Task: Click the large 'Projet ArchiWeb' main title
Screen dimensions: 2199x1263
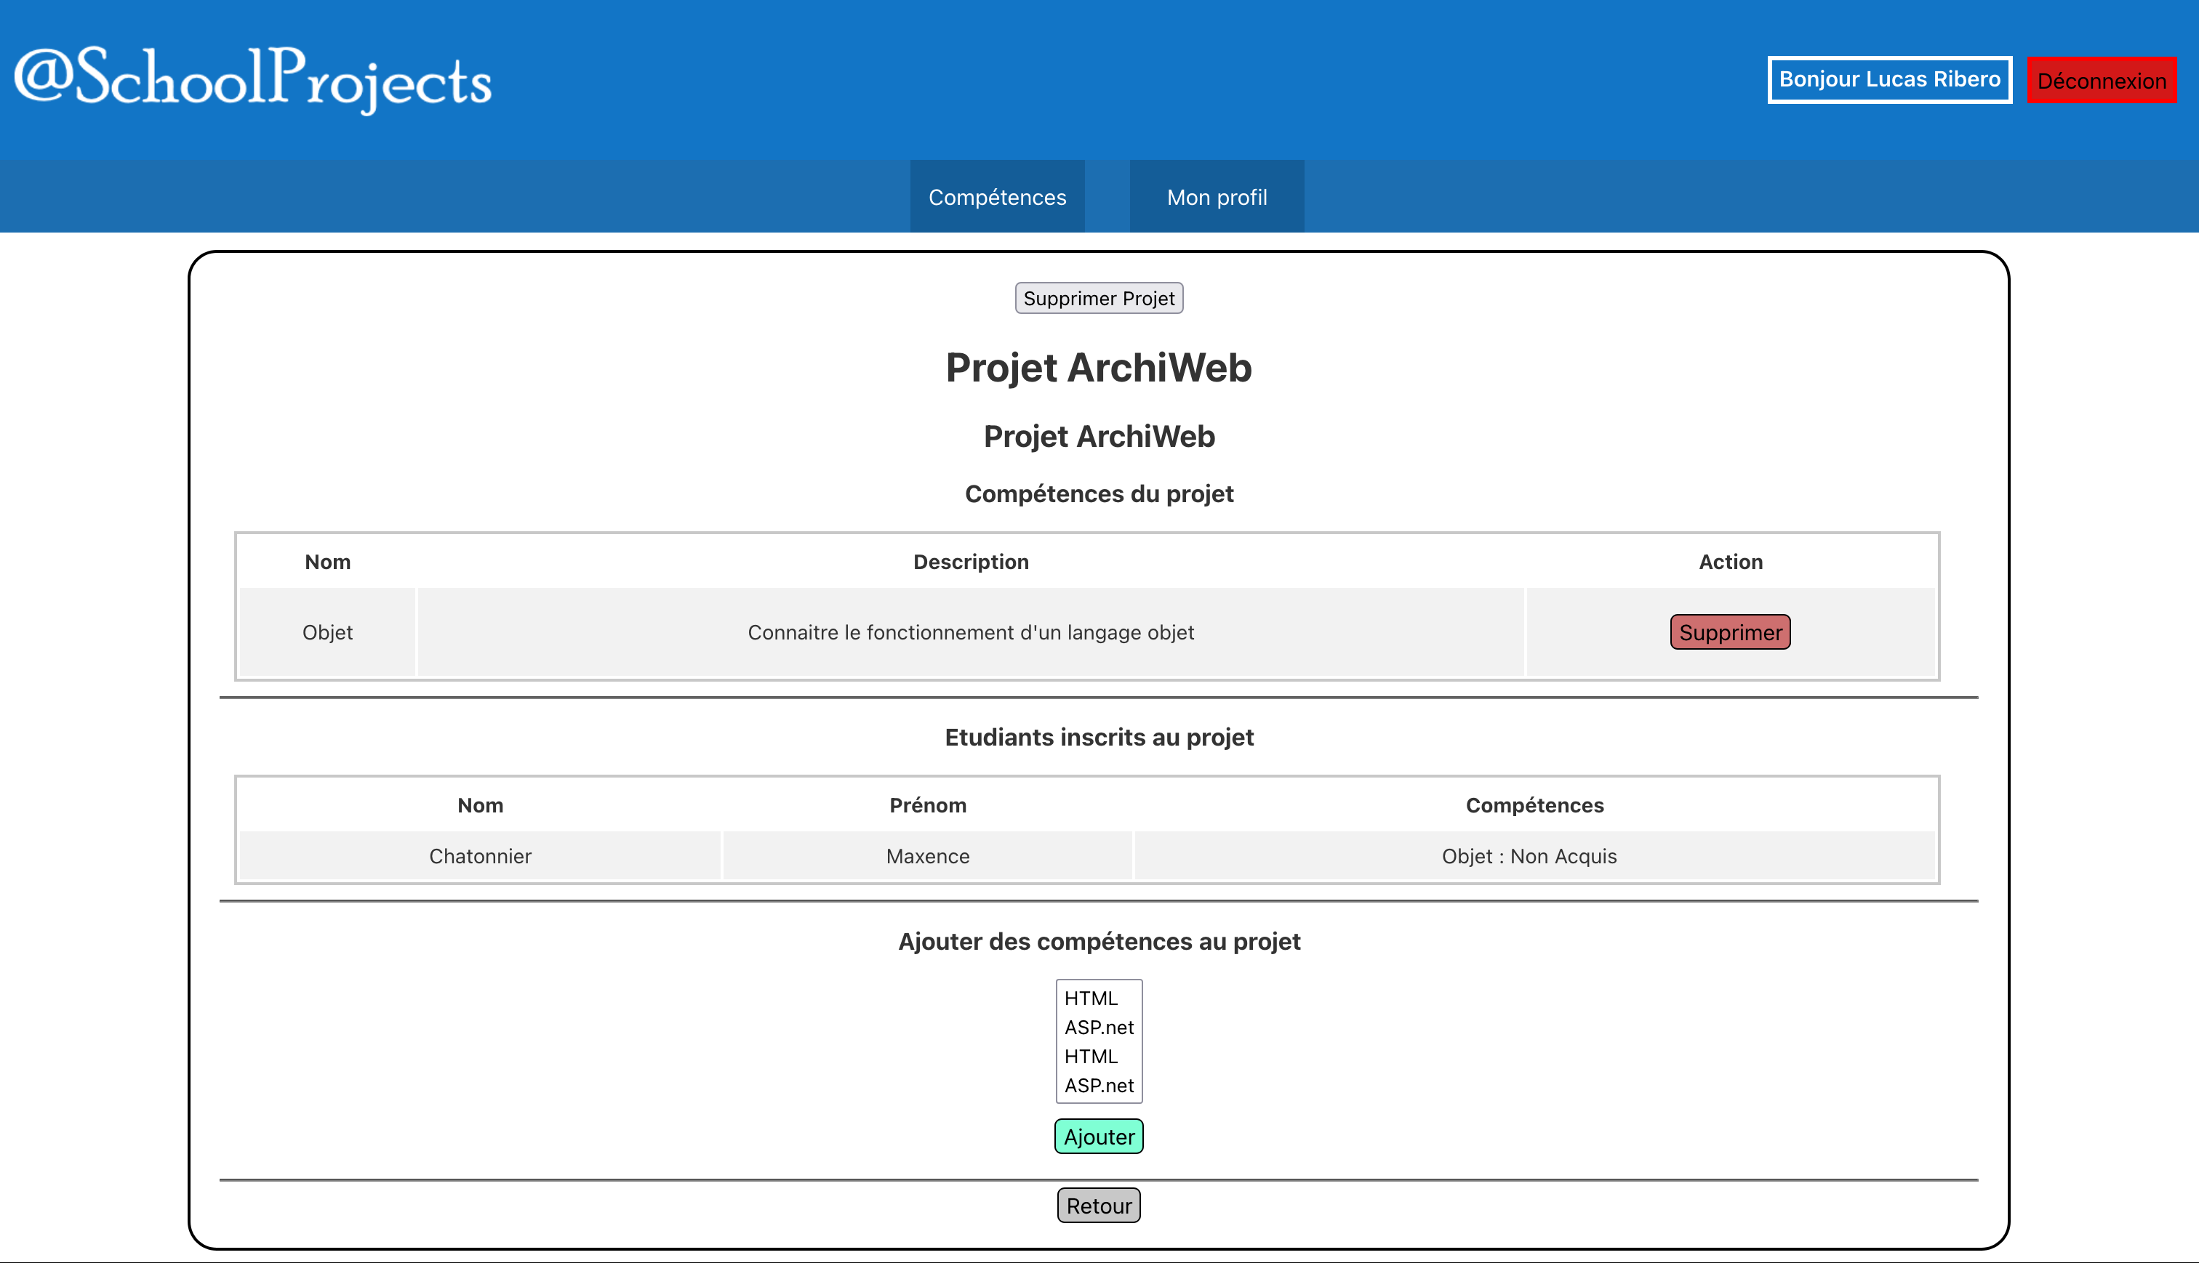Action: [x=1099, y=368]
